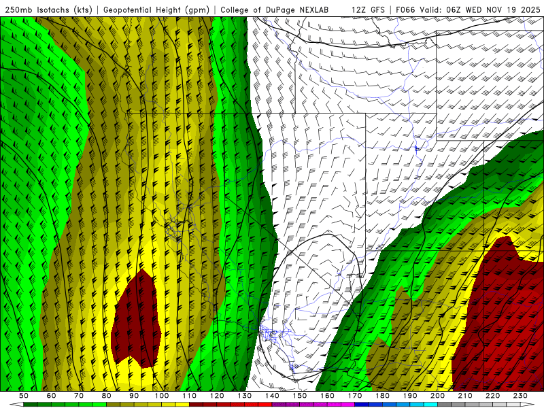
Task: Click the '220' color bar label
Action: click(492, 396)
